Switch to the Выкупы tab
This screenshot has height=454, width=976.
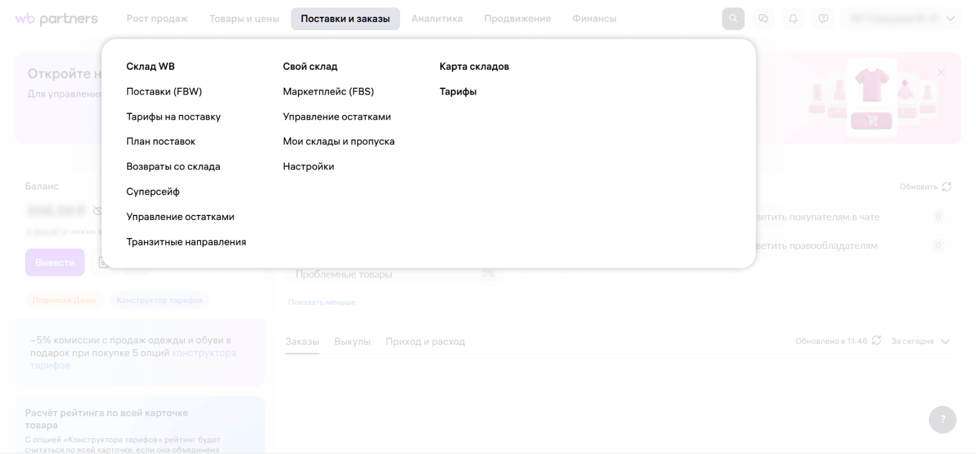352,341
